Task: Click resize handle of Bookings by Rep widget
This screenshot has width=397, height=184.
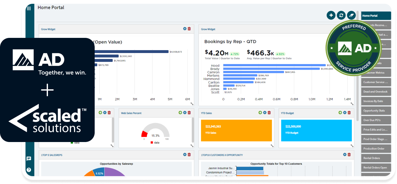Action: 352,104
